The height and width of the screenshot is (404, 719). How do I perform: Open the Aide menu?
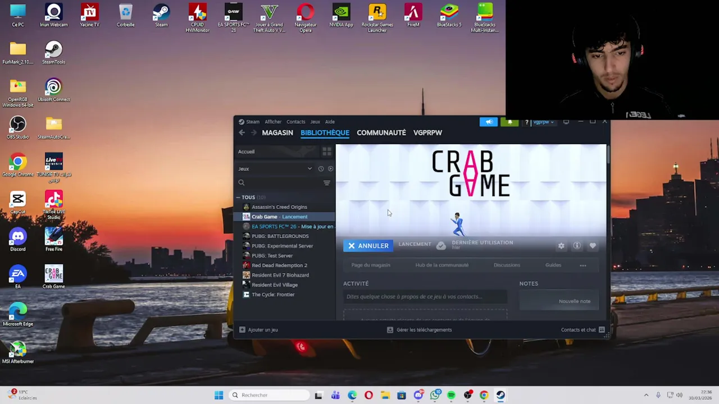click(x=330, y=122)
